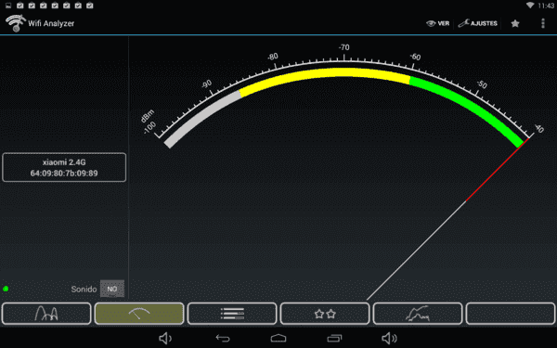Viewport: 557px width, 348px height.
Task: Tap the Android back button
Action: click(223, 338)
